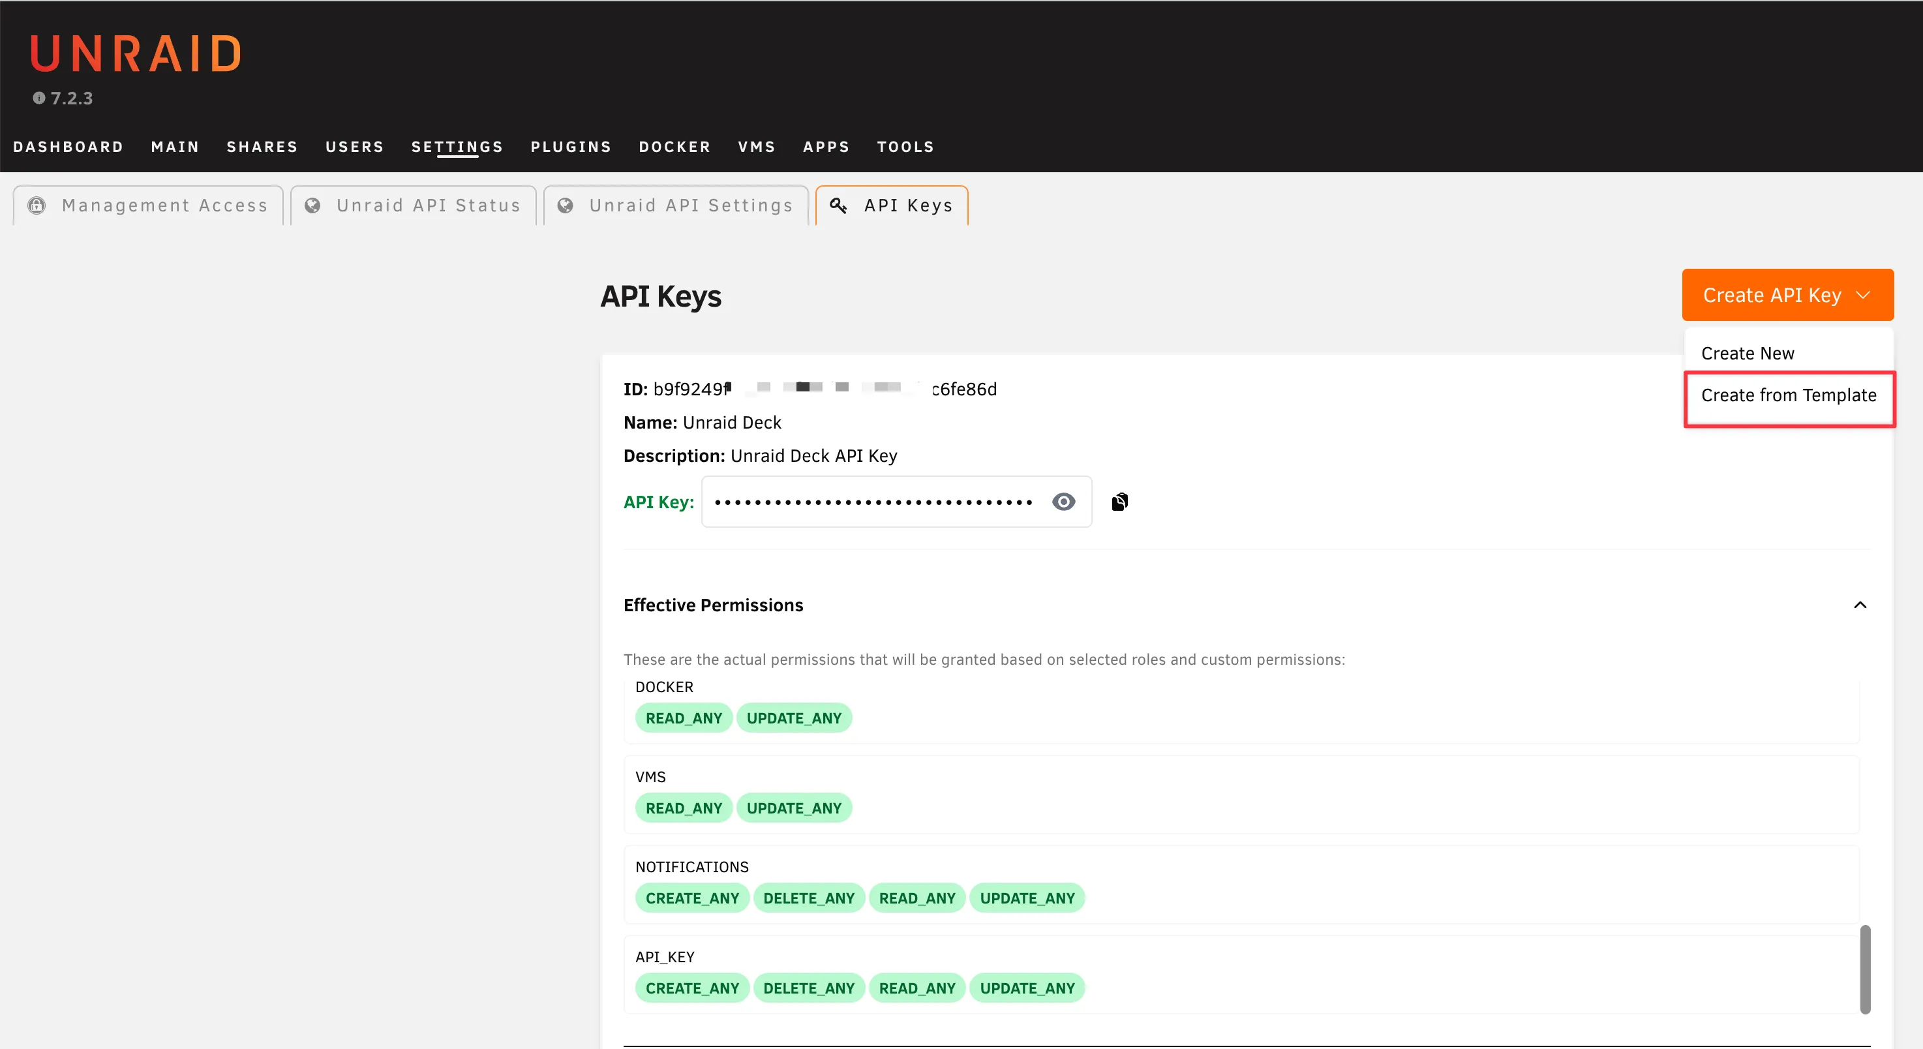Switch to Unraid API Status tab

click(x=414, y=205)
